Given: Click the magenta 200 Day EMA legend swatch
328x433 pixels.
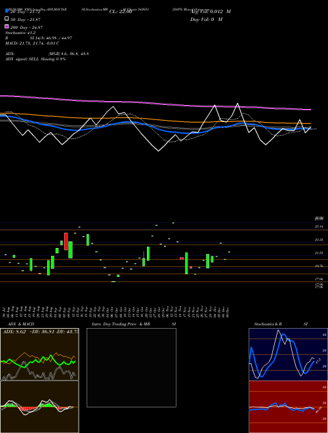Looking at the screenshot, I should [x=7, y=26].
